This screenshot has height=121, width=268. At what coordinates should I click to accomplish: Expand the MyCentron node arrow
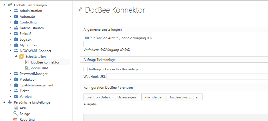click(x=10, y=45)
